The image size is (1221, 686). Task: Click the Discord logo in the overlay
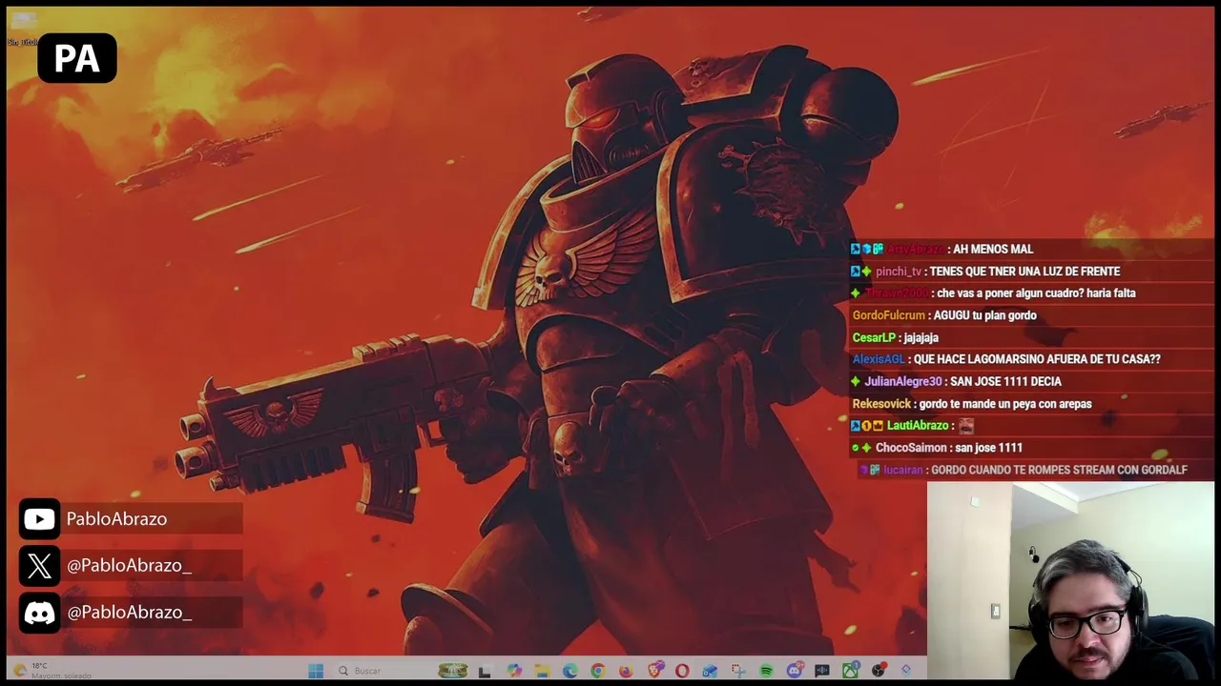pos(39,613)
